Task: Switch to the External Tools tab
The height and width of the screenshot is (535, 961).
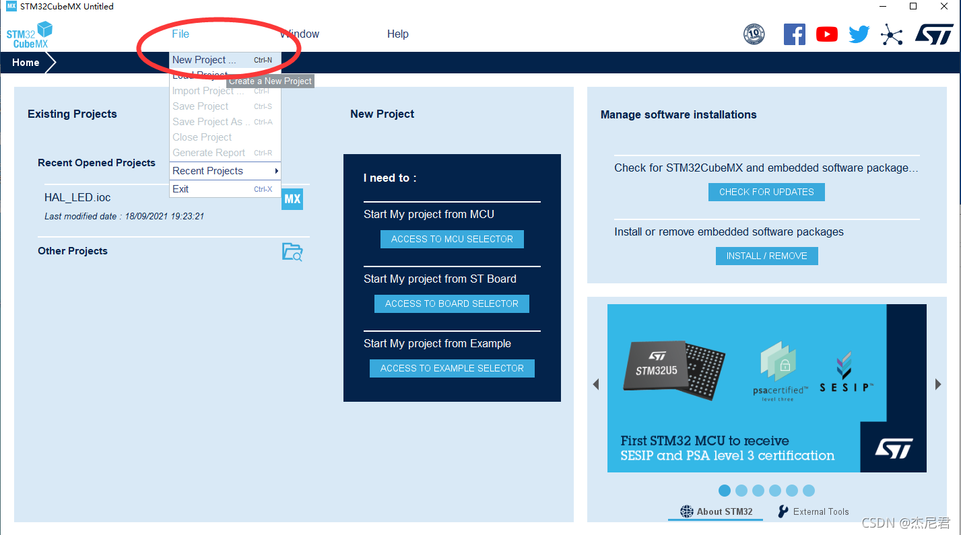Action: pos(813,511)
